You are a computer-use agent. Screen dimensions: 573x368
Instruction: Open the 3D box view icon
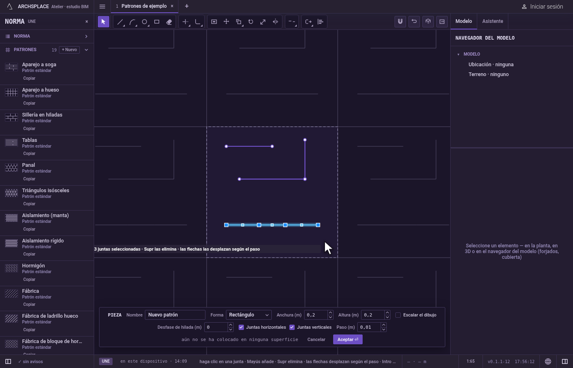[x=428, y=22]
